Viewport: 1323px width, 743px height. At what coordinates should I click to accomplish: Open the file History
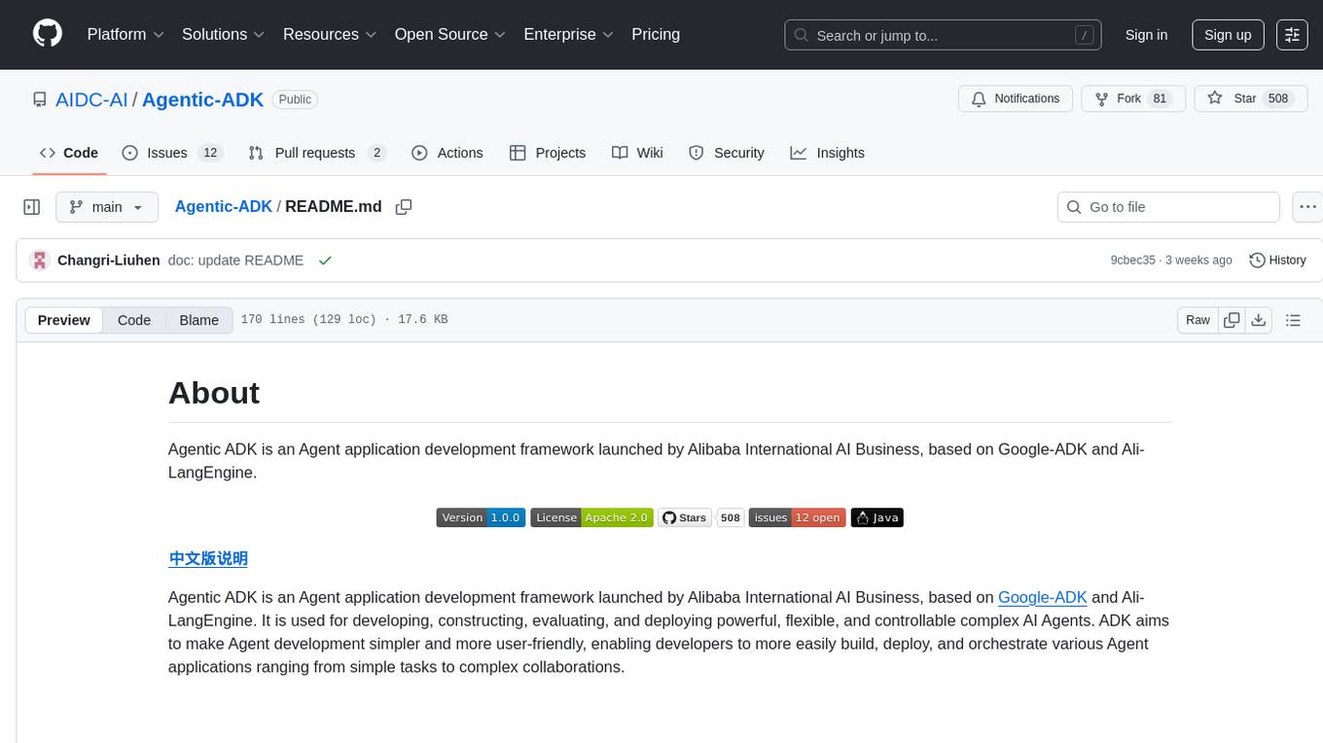click(1277, 261)
